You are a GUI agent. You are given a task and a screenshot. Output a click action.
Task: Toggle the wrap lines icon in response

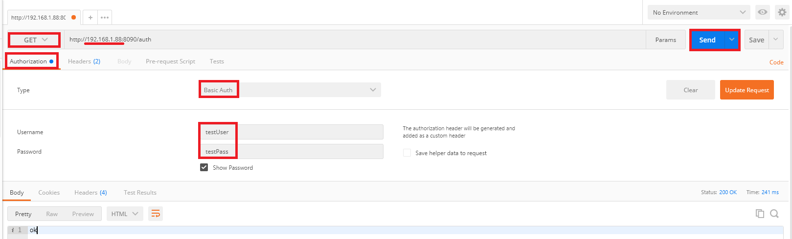point(156,214)
